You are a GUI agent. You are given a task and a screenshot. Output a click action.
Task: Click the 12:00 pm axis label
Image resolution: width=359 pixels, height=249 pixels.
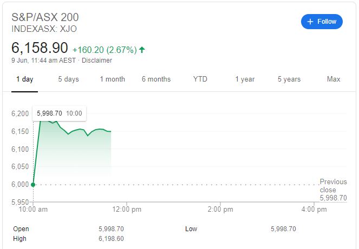127,210
